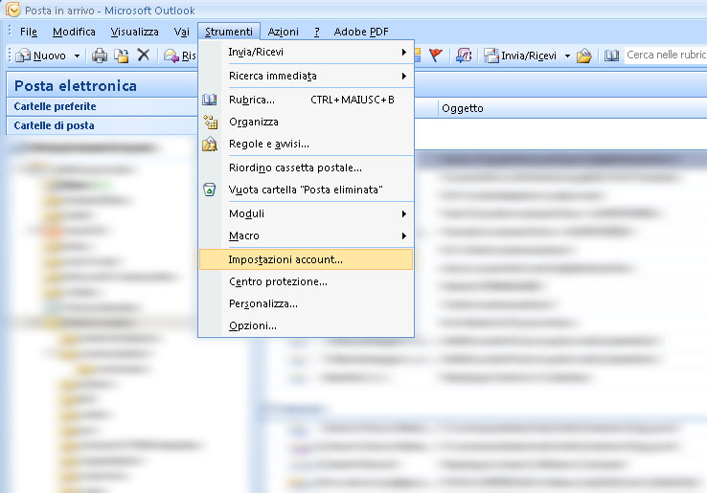Click the Rubrica book icon in the menu

pos(209,100)
